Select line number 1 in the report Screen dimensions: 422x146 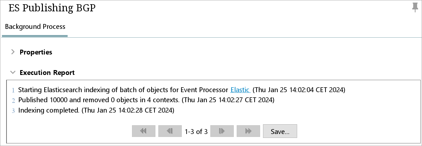(x=13, y=90)
